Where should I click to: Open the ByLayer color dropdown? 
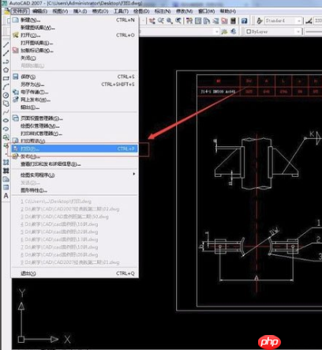(273, 32)
